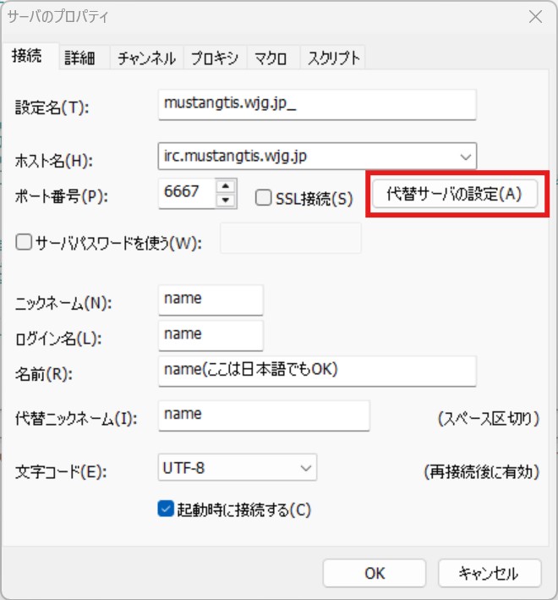
Task: Click the キャンセル button
Action: 490,573
